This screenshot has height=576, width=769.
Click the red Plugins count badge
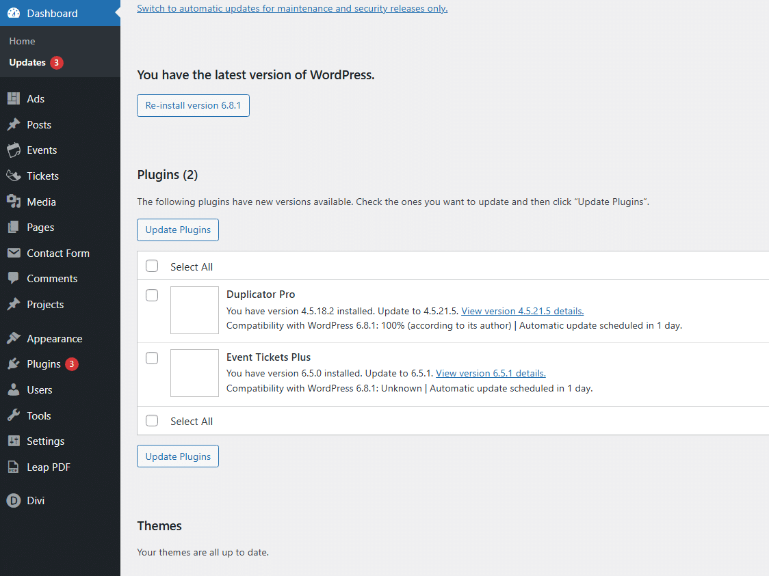72,364
